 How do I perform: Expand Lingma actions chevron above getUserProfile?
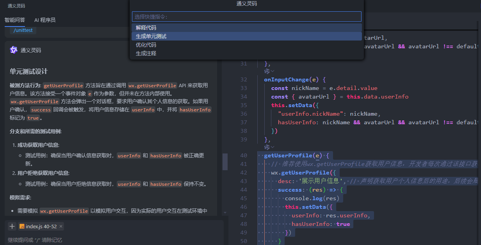point(273,147)
